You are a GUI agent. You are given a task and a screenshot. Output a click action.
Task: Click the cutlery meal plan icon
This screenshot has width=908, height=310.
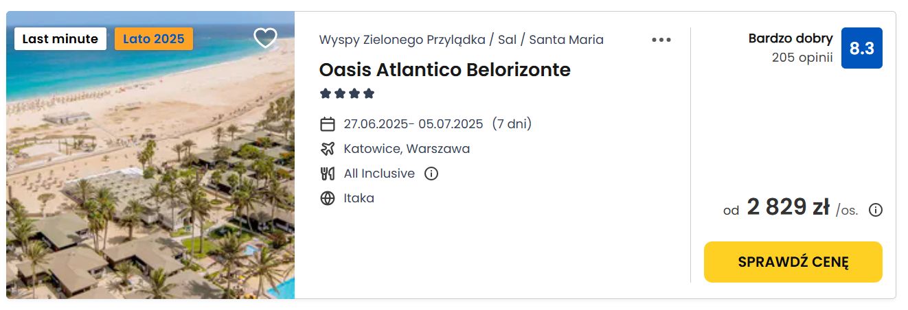coord(328,174)
